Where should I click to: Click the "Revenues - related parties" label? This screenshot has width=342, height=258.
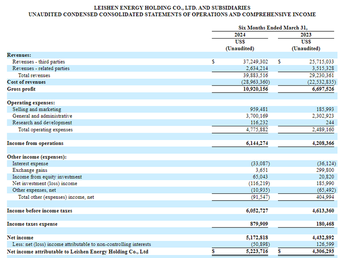(x=41, y=69)
